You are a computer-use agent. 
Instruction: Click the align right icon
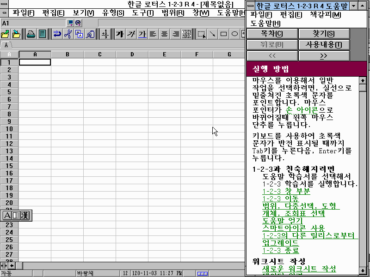(x=176, y=34)
